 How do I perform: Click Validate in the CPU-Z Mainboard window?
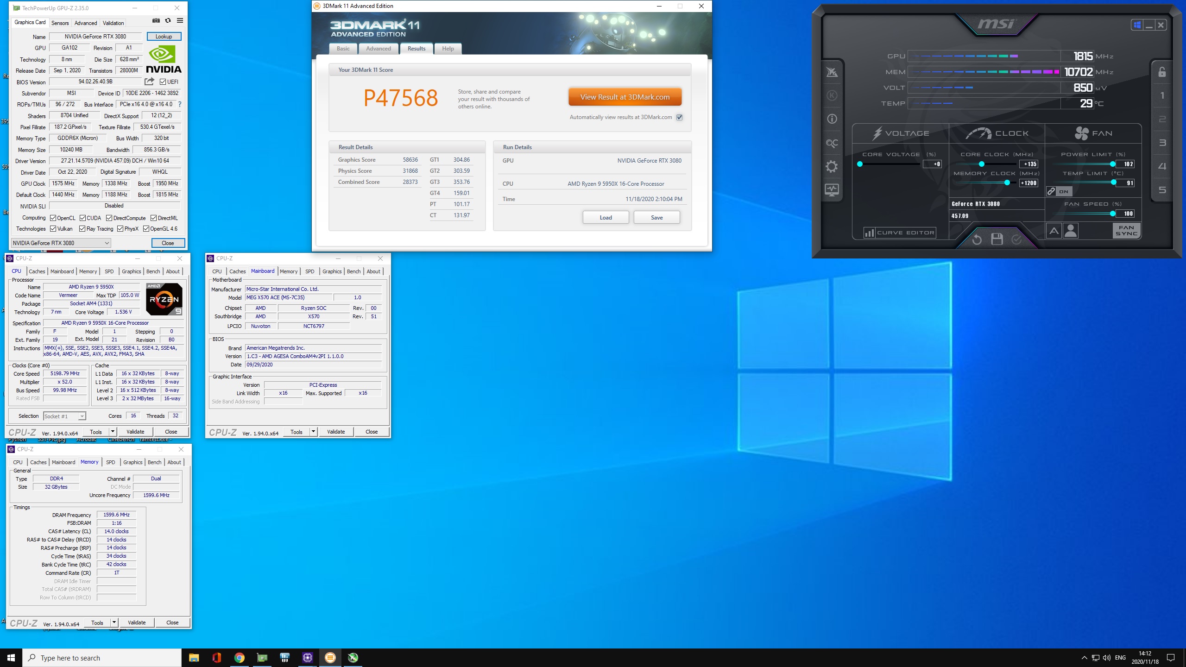336,432
